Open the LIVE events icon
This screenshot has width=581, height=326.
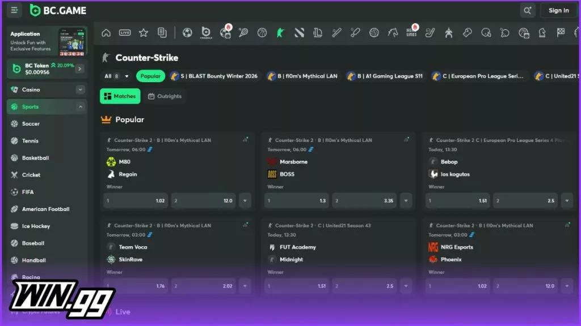tap(125, 33)
